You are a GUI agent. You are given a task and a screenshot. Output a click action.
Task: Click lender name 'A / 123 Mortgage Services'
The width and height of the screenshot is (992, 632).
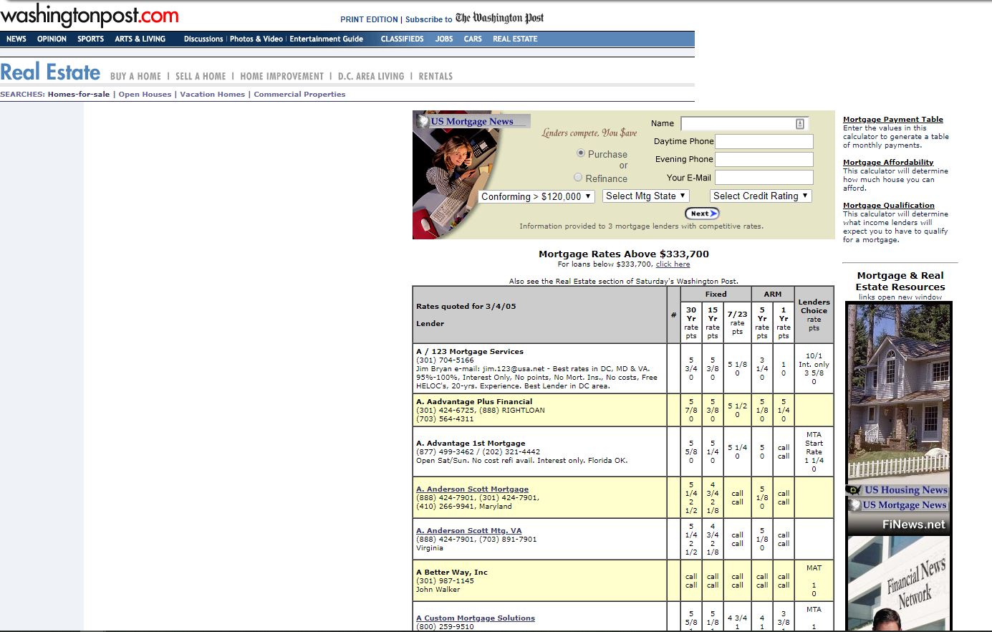(469, 351)
